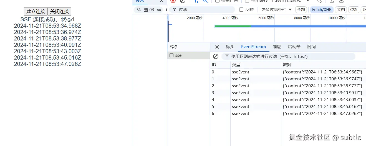The height and width of the screenshot is (146, 366).
Task: Check the 反转 invert checkbox
Action: pyautogui.click(x=241, y=10)
